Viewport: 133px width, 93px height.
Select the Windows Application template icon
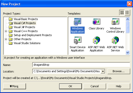[77, 22]
